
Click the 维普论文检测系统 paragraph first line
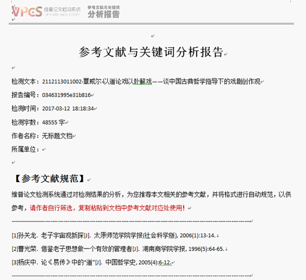[x=151, y=194]
